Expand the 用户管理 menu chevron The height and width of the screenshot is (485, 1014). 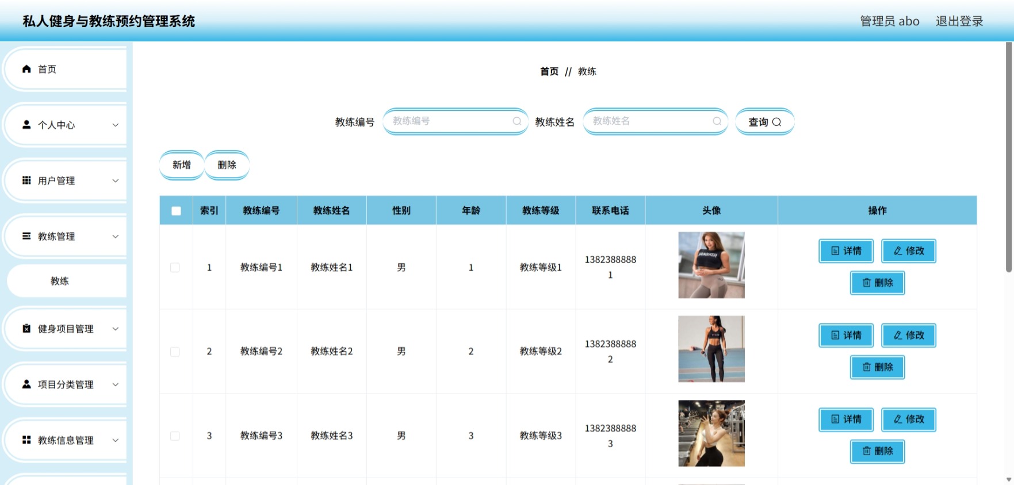click(116, 180)
